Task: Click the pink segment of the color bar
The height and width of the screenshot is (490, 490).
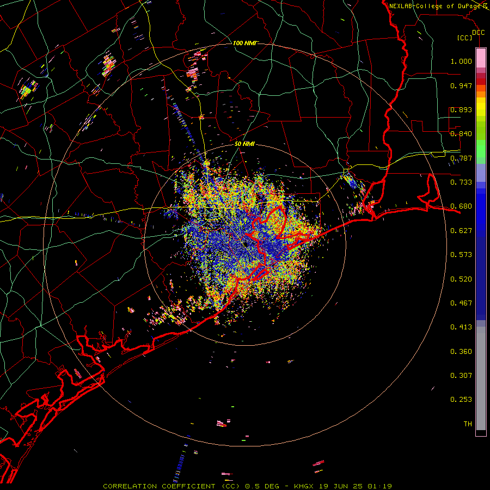Action: point(481,58)
